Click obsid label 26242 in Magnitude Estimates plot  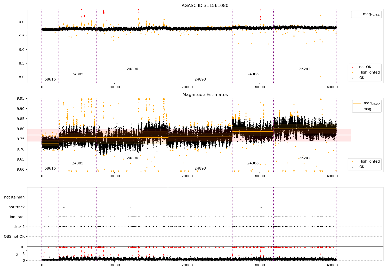pyautogui.click(x=305, y=158)
